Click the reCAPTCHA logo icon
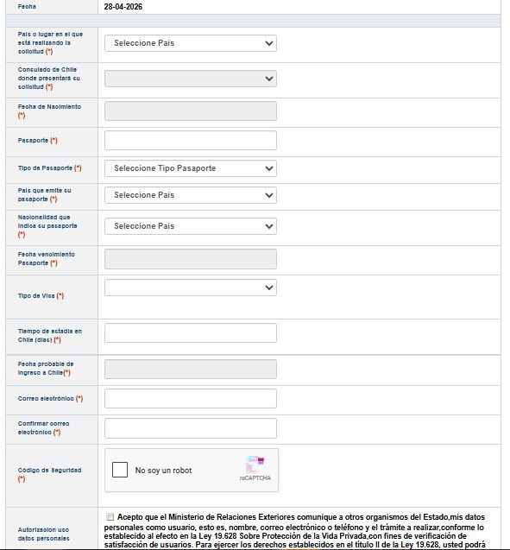Viewport: 510px width, 550px height. tap(255, 465)
